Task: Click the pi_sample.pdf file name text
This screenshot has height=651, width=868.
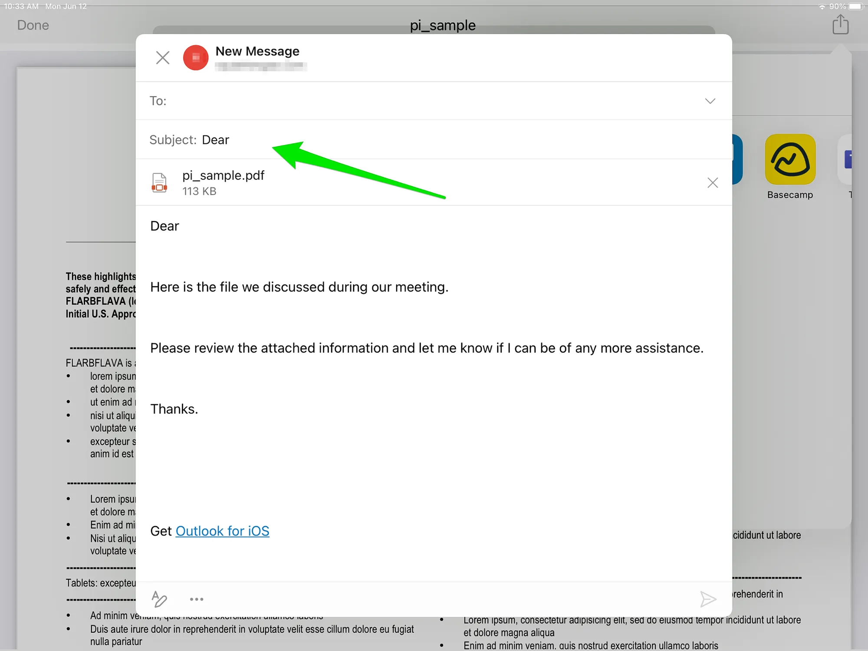Action: tap(223, 175)
